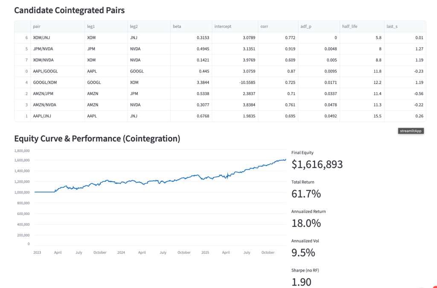Click the Equity Curve & Performance heading

point(97,138)
